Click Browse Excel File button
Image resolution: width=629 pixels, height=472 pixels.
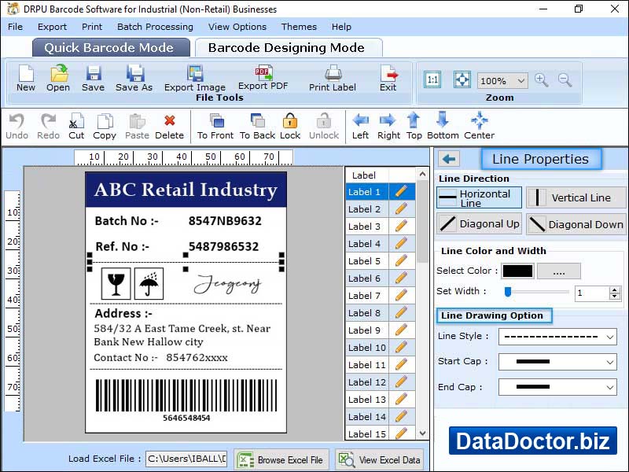(281, 460)
